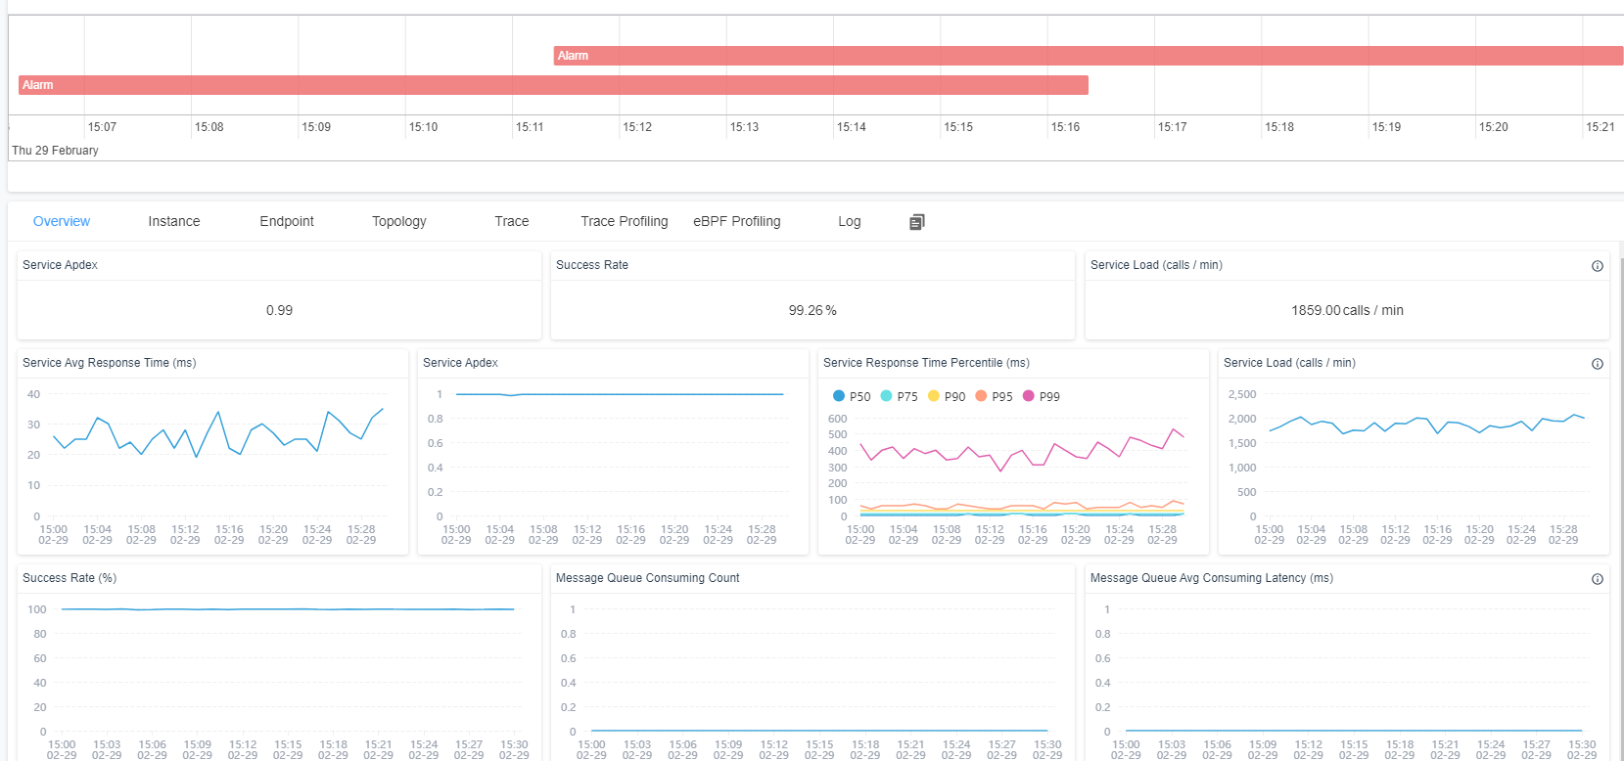
Task: Open info icon on Service Load chart
Action: (1598, 364)
